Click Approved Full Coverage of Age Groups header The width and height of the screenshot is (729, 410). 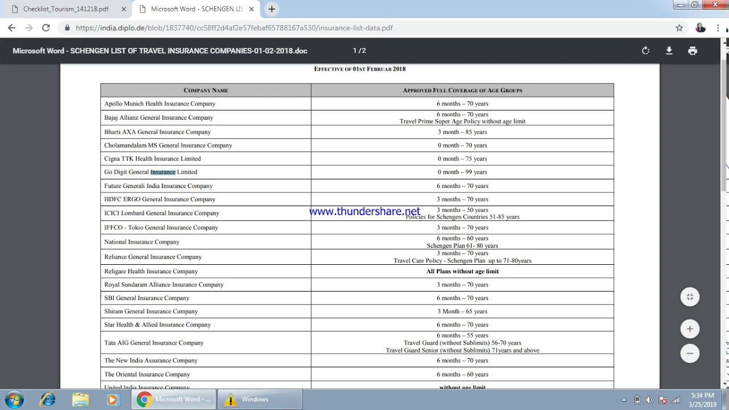[462, 90]
